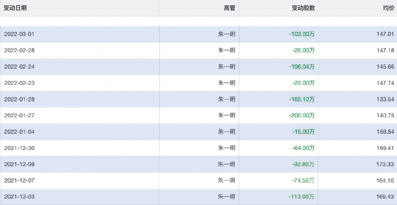Click average price 133.54
Viewport: 397px width, 205px height.
point(385,100)
